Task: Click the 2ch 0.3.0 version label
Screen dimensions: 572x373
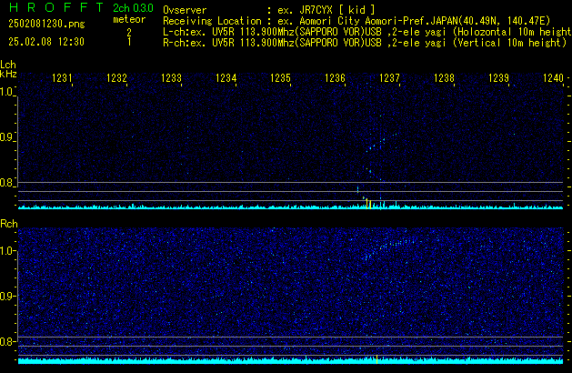Action: pos(133,8)
